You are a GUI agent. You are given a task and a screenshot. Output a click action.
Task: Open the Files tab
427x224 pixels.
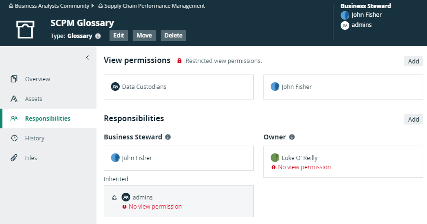[31, 158]
